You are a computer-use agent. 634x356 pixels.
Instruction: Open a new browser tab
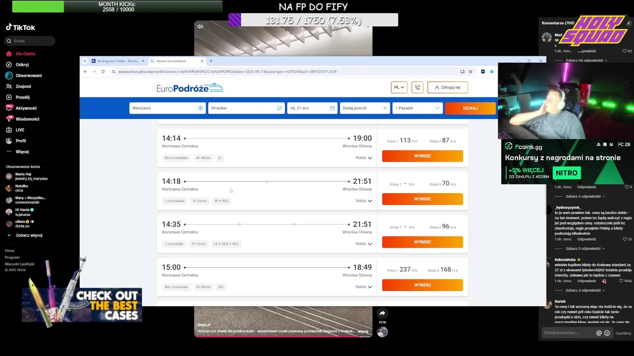coord(211,61)
